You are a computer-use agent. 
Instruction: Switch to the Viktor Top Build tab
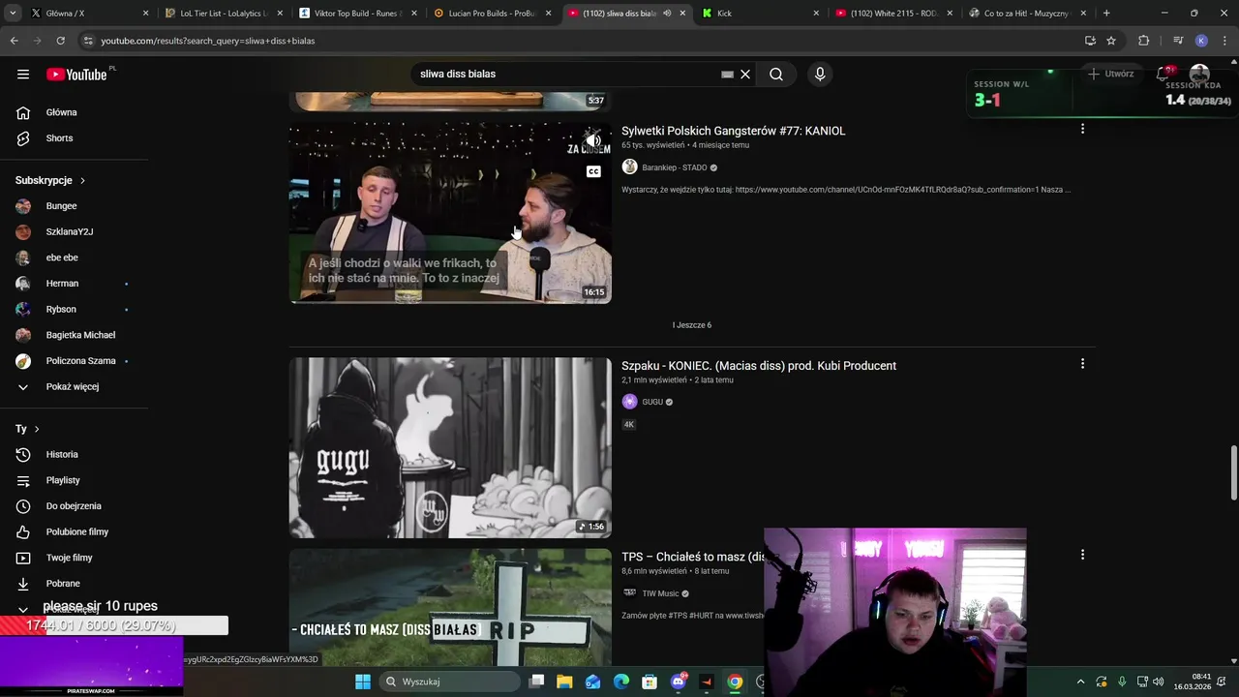tap(356, 14)
